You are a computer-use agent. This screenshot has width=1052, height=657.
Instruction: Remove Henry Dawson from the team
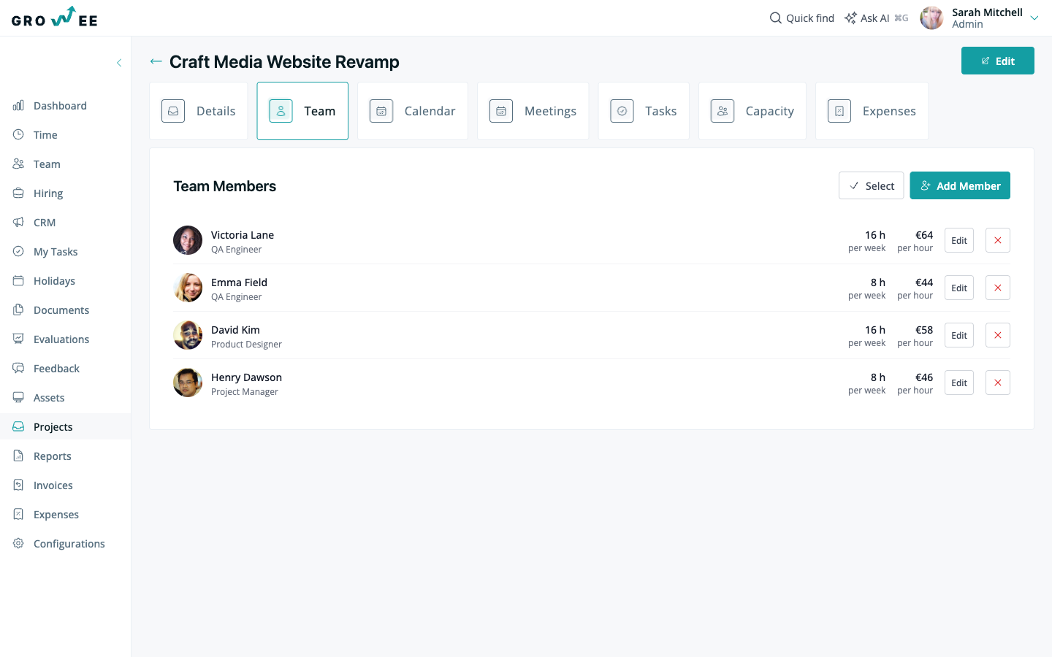(x=998, y=383)
